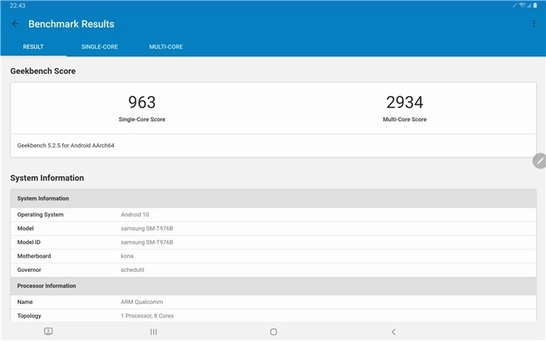The width and height of the screenshot is (546, 341).
Task: Tap the Wi-Fi status icon
Action: coord(522,5)
